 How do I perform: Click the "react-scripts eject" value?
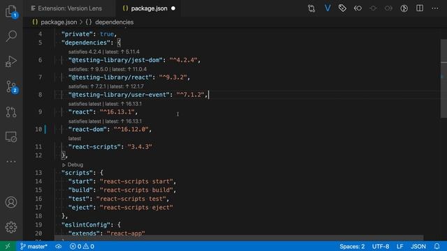pyautogui.click(x=136, y=208)
